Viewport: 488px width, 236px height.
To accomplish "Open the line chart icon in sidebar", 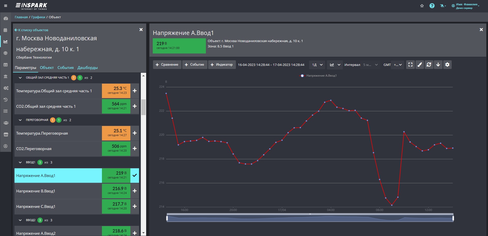I will (x=6, y=42).
